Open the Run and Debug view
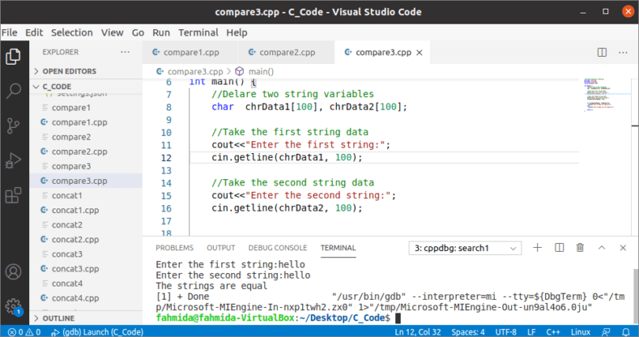 [x=13, y=160]
